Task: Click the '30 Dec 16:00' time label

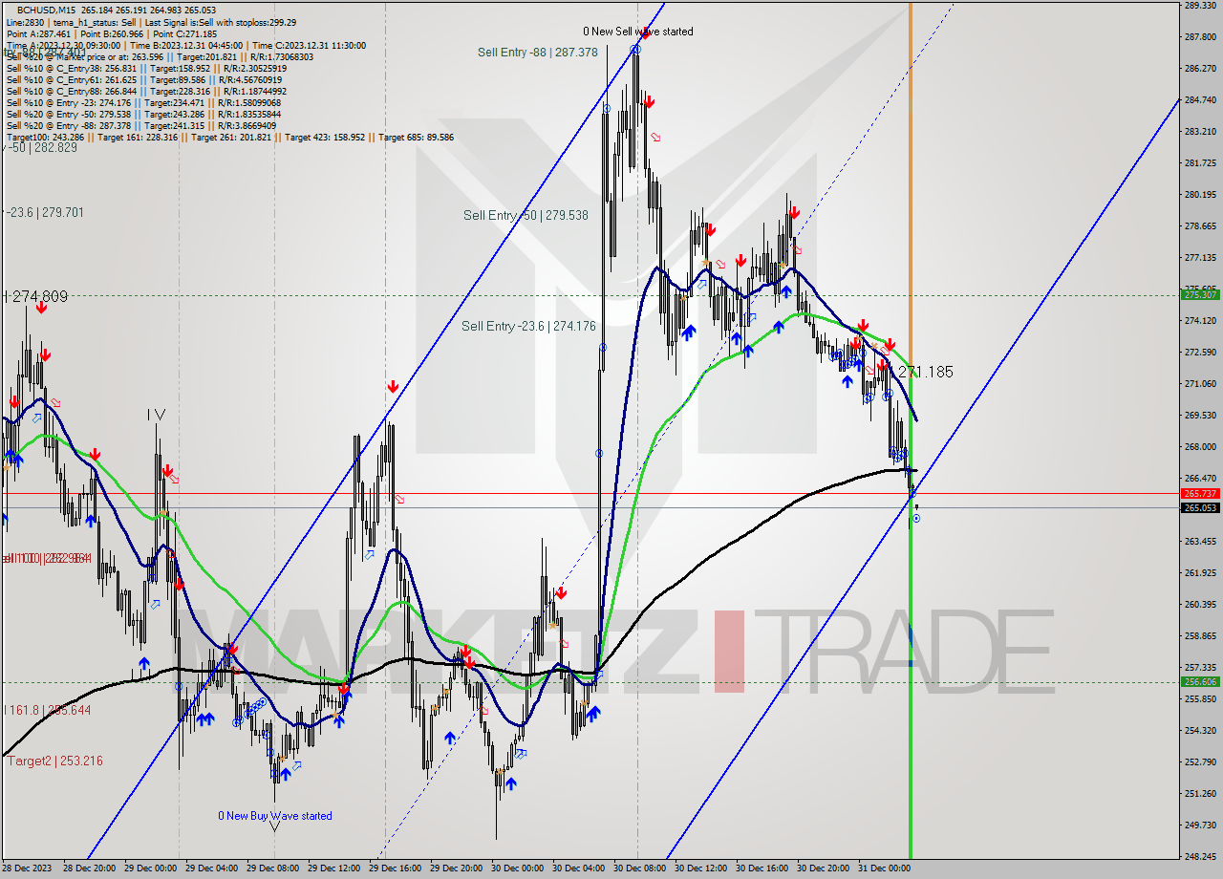Action: coord(762,869)
